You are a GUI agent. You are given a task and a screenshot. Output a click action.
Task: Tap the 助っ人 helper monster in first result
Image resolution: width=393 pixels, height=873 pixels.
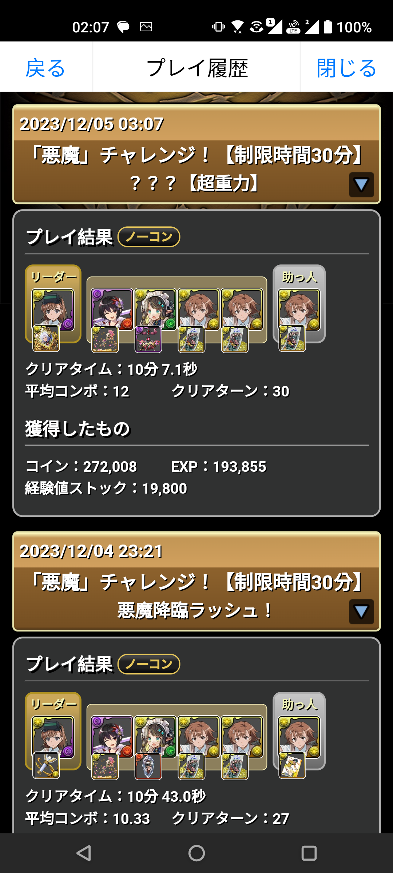[x=299, y=310]
